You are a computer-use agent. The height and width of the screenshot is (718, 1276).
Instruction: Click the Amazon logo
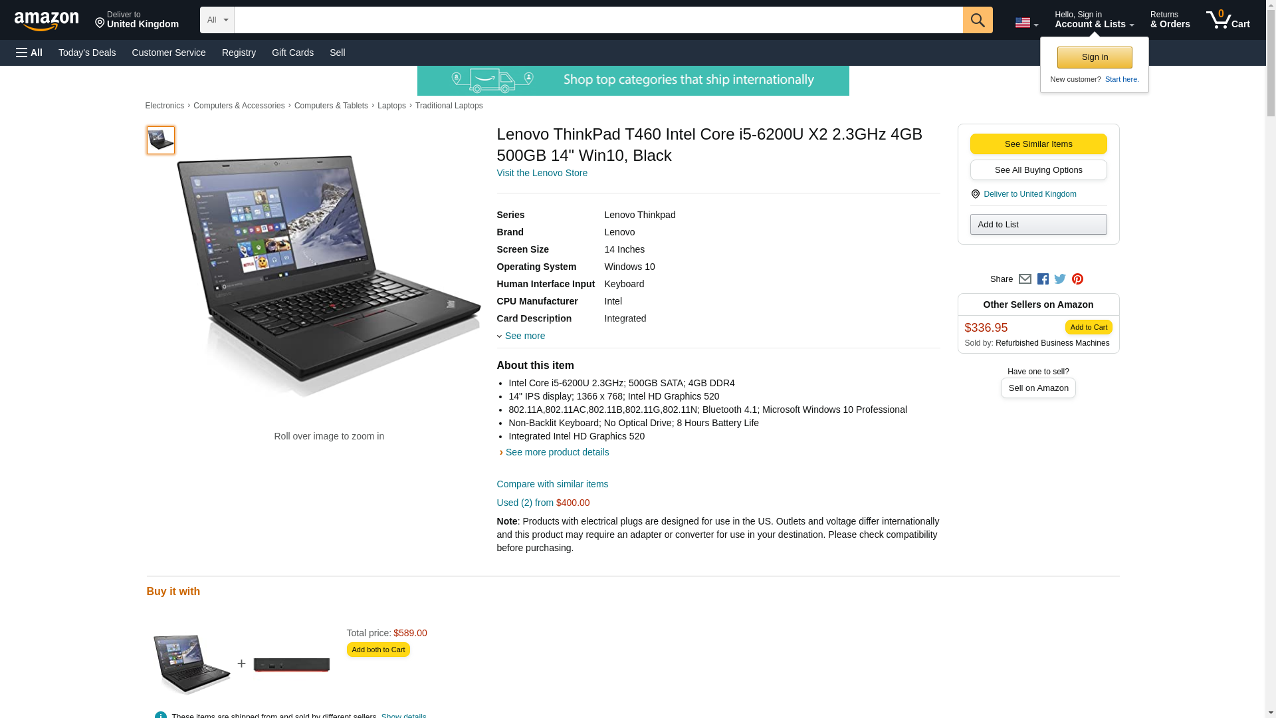tap(47, 21)
